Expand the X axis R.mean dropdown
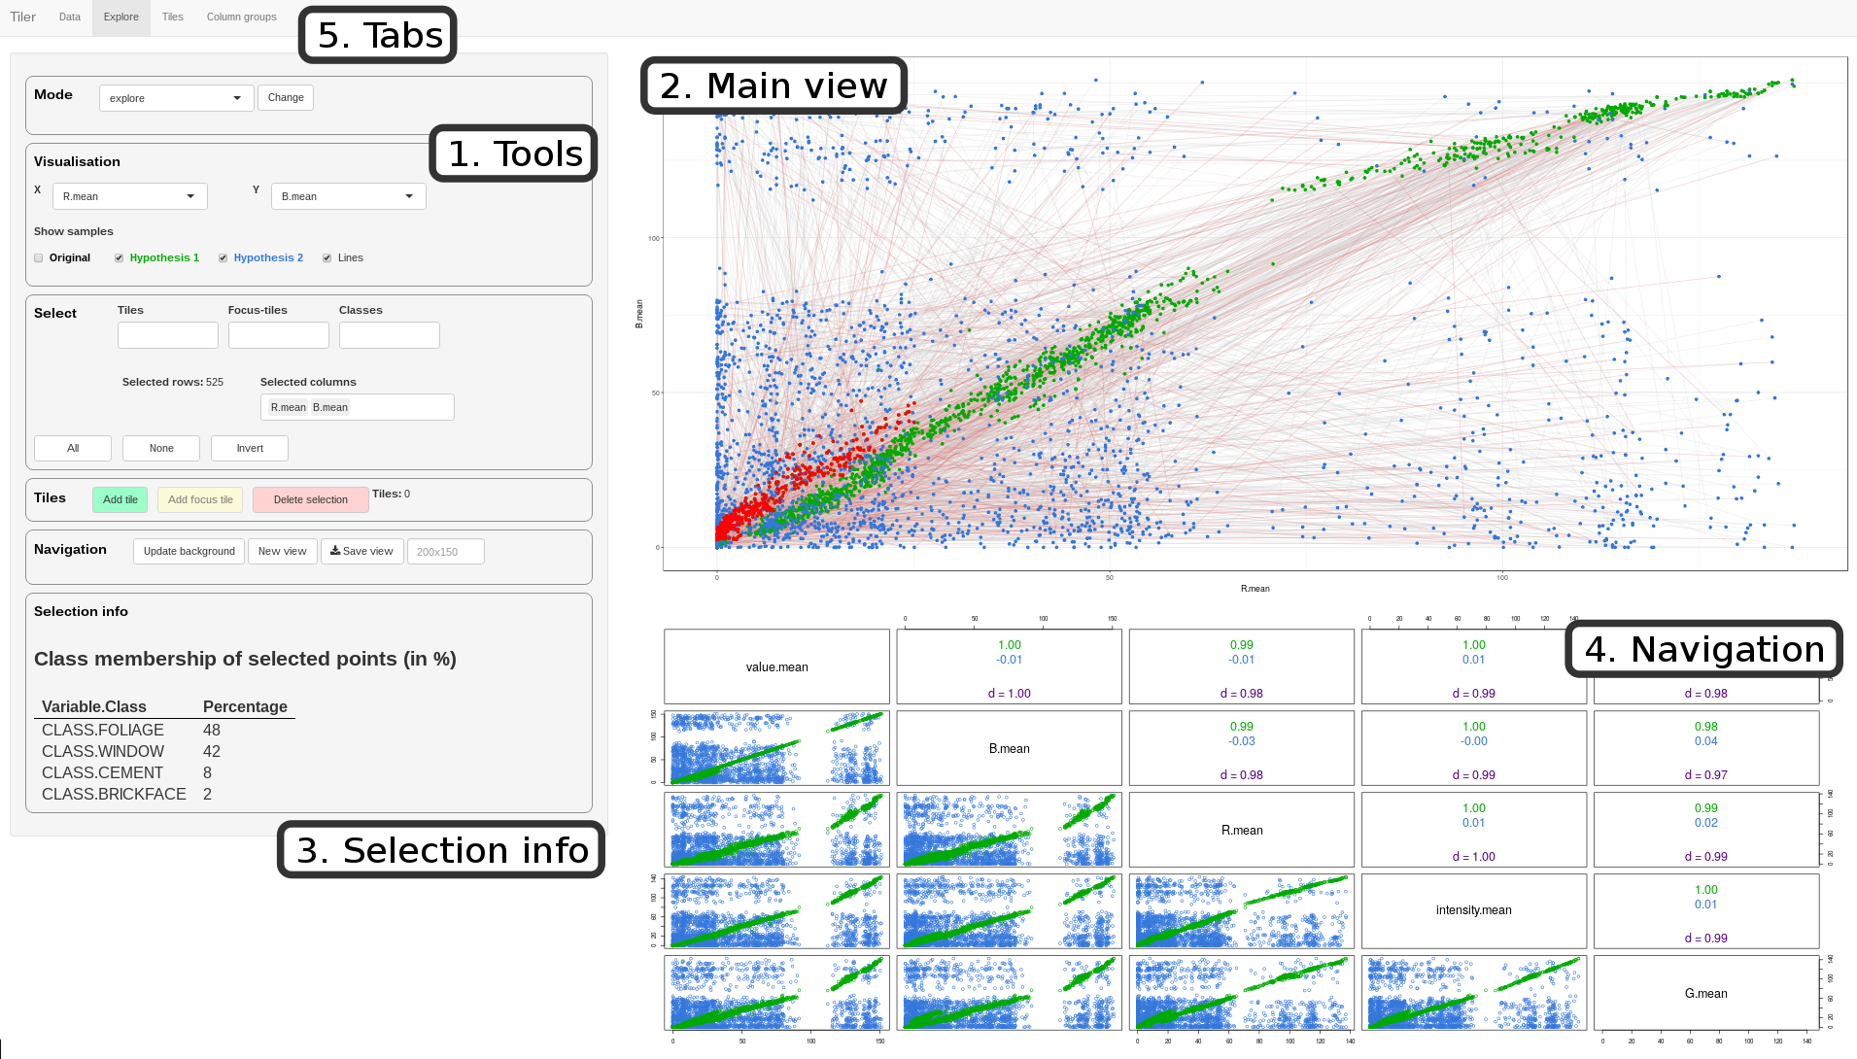Screen dimensions: 1857x1059 pos(129,196)
